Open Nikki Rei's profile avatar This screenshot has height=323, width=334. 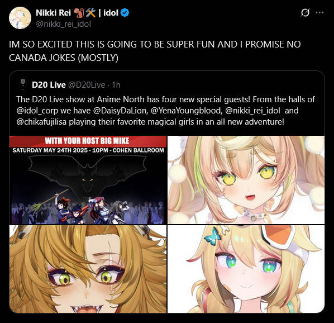pos(20,18)
